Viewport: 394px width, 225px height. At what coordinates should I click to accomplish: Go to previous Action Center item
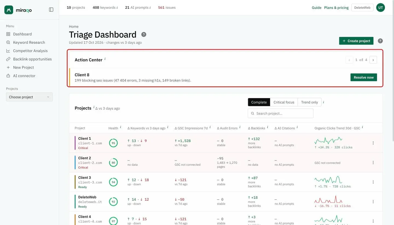click(x=349, y=60)
